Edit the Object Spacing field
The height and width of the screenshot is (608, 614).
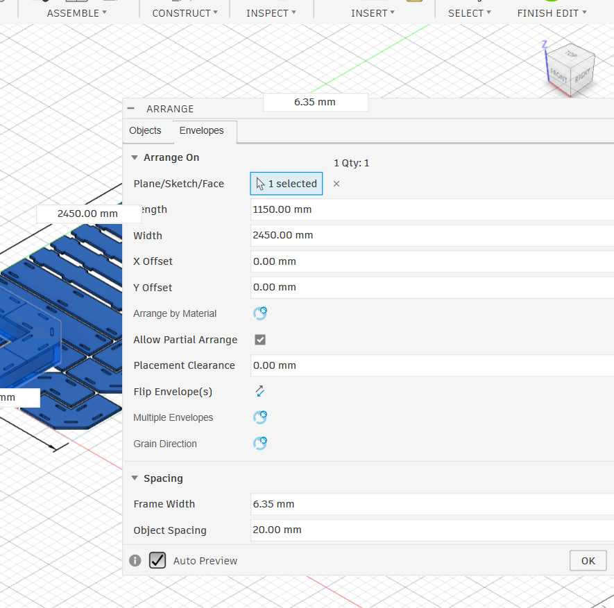coord(432,530)
